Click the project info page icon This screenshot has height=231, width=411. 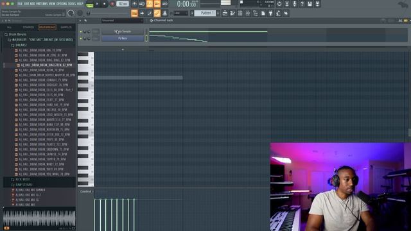point(263,13)
